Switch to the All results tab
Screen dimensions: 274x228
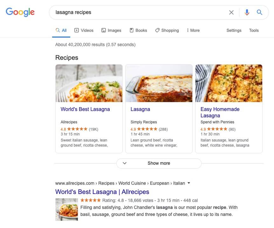(x=61, y=30)
